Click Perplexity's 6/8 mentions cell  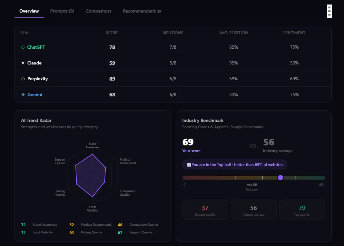point(173,79)
